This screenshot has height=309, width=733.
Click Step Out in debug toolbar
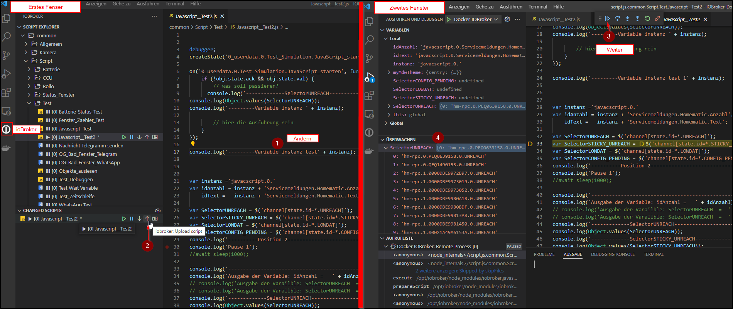[637, 18]
